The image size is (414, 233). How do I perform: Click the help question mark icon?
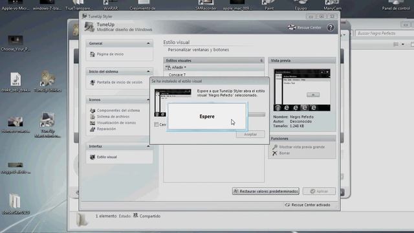coord(331,27)
